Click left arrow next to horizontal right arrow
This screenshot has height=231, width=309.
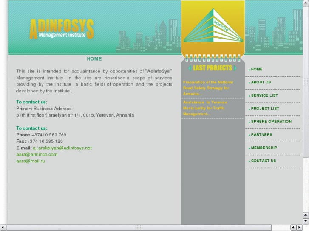tap(294, 228)
